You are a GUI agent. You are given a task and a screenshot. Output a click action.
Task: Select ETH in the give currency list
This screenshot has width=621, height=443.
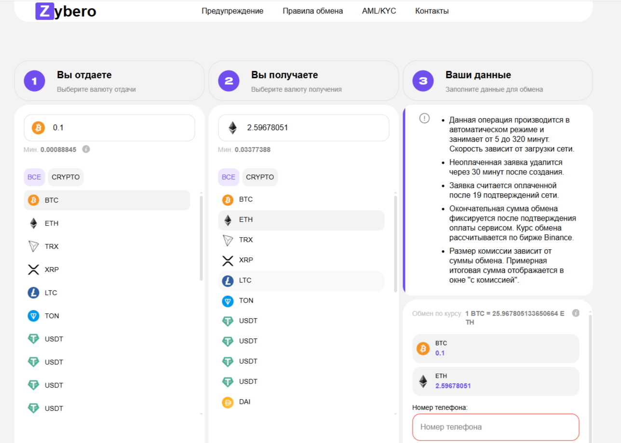tap(51, 223)
